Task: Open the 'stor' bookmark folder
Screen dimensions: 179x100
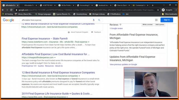Action: [126, 14]
